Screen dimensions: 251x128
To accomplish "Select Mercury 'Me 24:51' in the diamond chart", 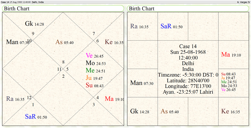I will 95,70.
